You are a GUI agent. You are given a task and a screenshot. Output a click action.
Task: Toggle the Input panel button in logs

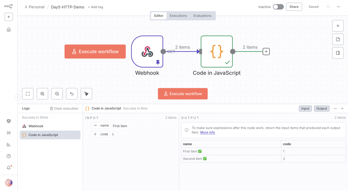[305, 108]
